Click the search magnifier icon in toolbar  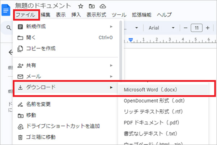pyautogui.click(x=8, y=28)
